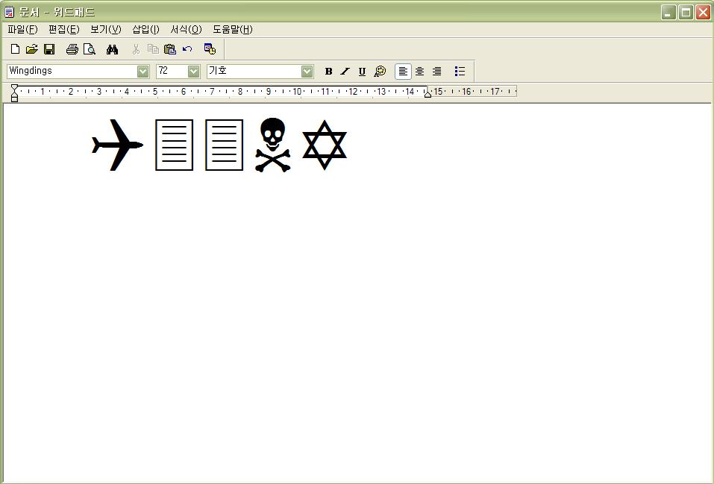Insert date and time using the toolbar icon
This screenshot has width=714, height=484.
pos(210,49)
